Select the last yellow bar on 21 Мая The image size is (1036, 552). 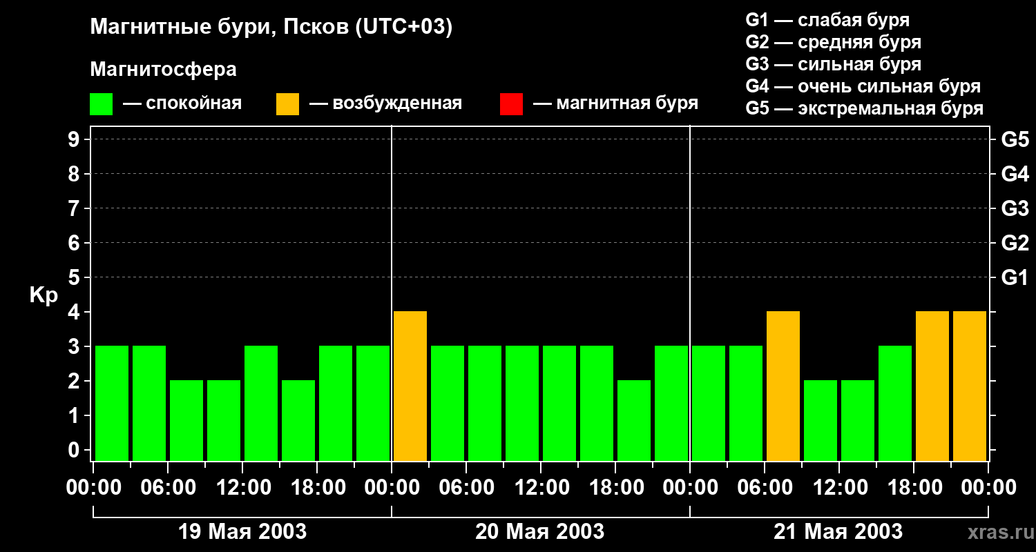[970, 386]
